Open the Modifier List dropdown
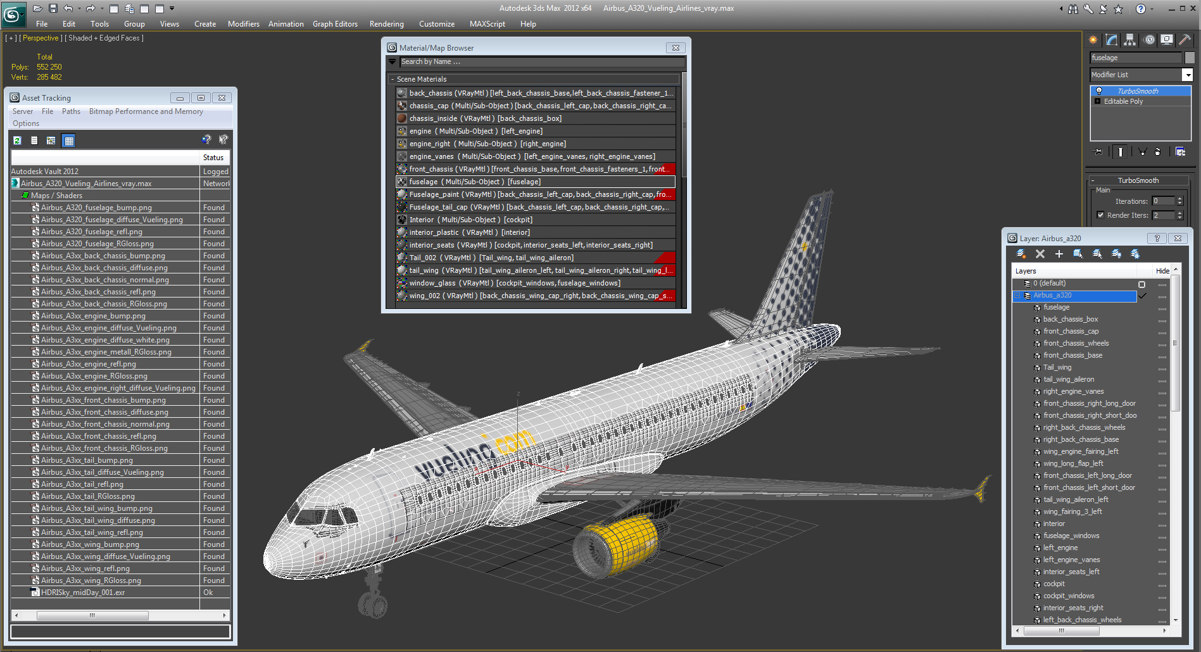Viewport: 1201px width, 652px height. pos(1188,75)
